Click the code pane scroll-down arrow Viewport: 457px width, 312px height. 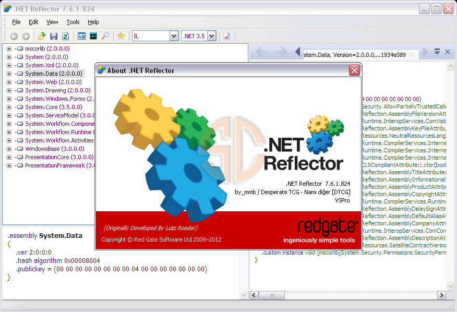tap(451, 286)
